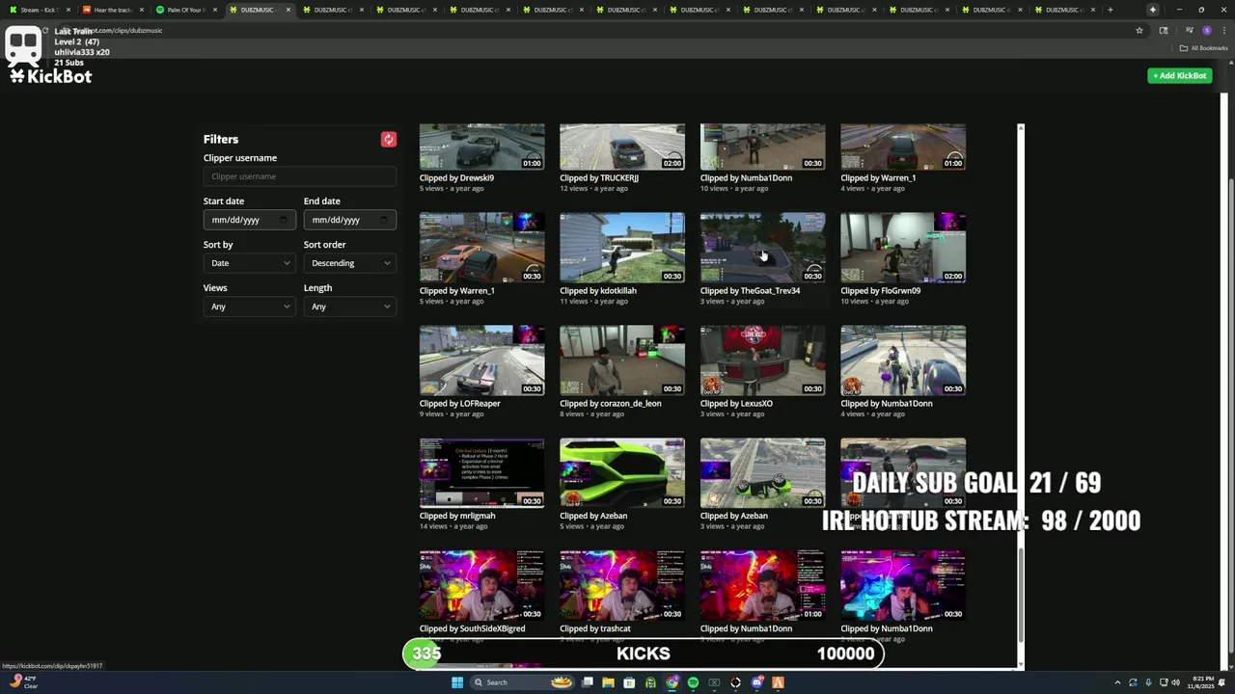The width and height of the screenshot is (1235, 694).
Task: Open Spotify from the taskbar
Action: (693, 682)
